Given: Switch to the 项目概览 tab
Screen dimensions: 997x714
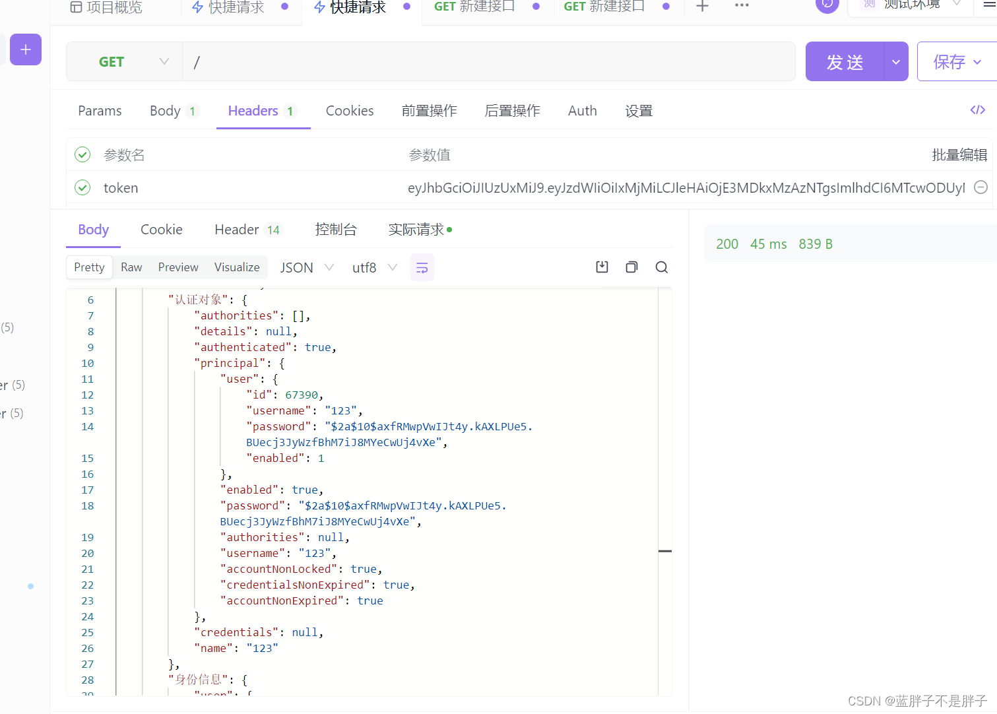Looking at the screenshot, I should pyautogui.click(x=106, y=7).
